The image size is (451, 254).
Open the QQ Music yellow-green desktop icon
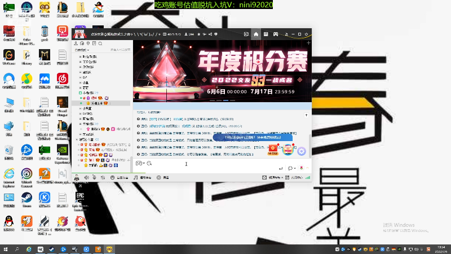point(26,81)
